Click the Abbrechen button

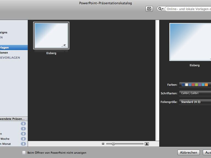(x=189, y=153)
